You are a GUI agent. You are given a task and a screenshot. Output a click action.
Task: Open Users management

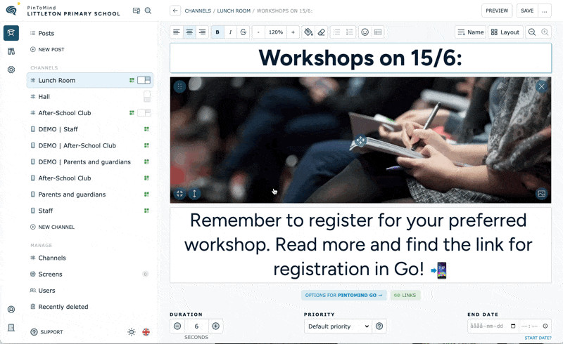(43, 291)
